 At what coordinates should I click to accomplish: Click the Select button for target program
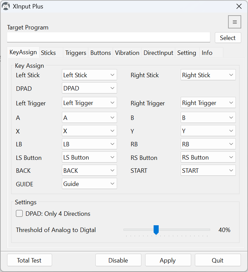coord(228,38)
